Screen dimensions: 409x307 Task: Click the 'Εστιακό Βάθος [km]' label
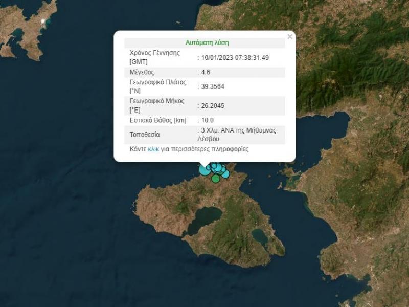158,120
